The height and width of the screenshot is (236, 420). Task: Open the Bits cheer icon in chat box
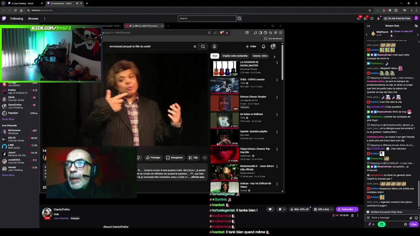pos(411,218)
